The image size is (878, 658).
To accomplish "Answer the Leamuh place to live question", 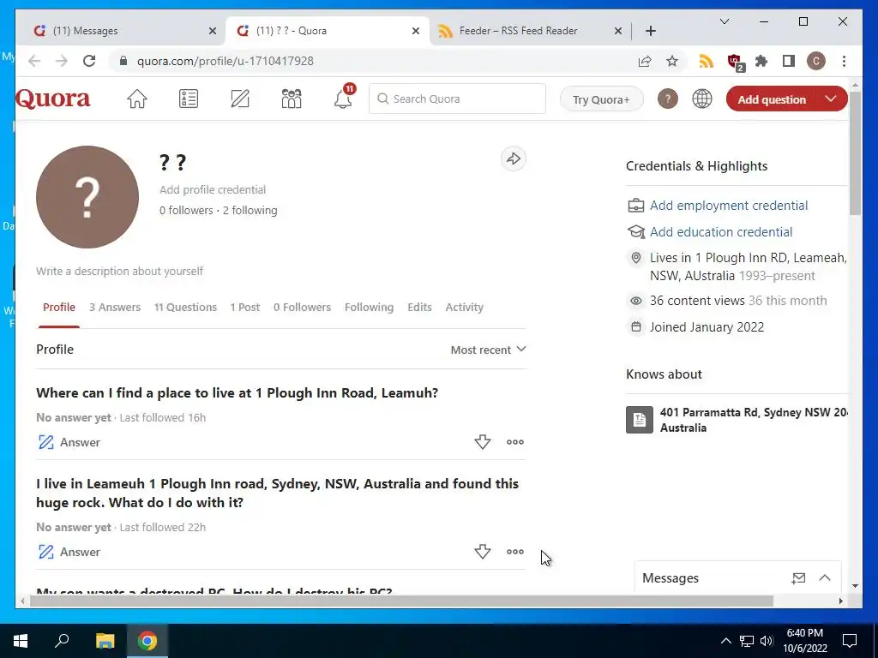I will pyautogui.click(x=69, y=442).
